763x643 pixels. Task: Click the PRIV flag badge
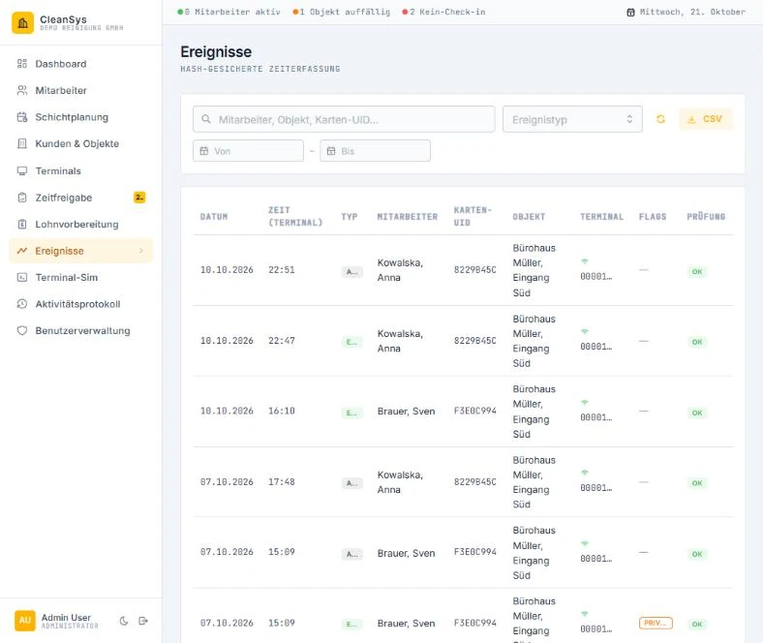pos(656,623)
